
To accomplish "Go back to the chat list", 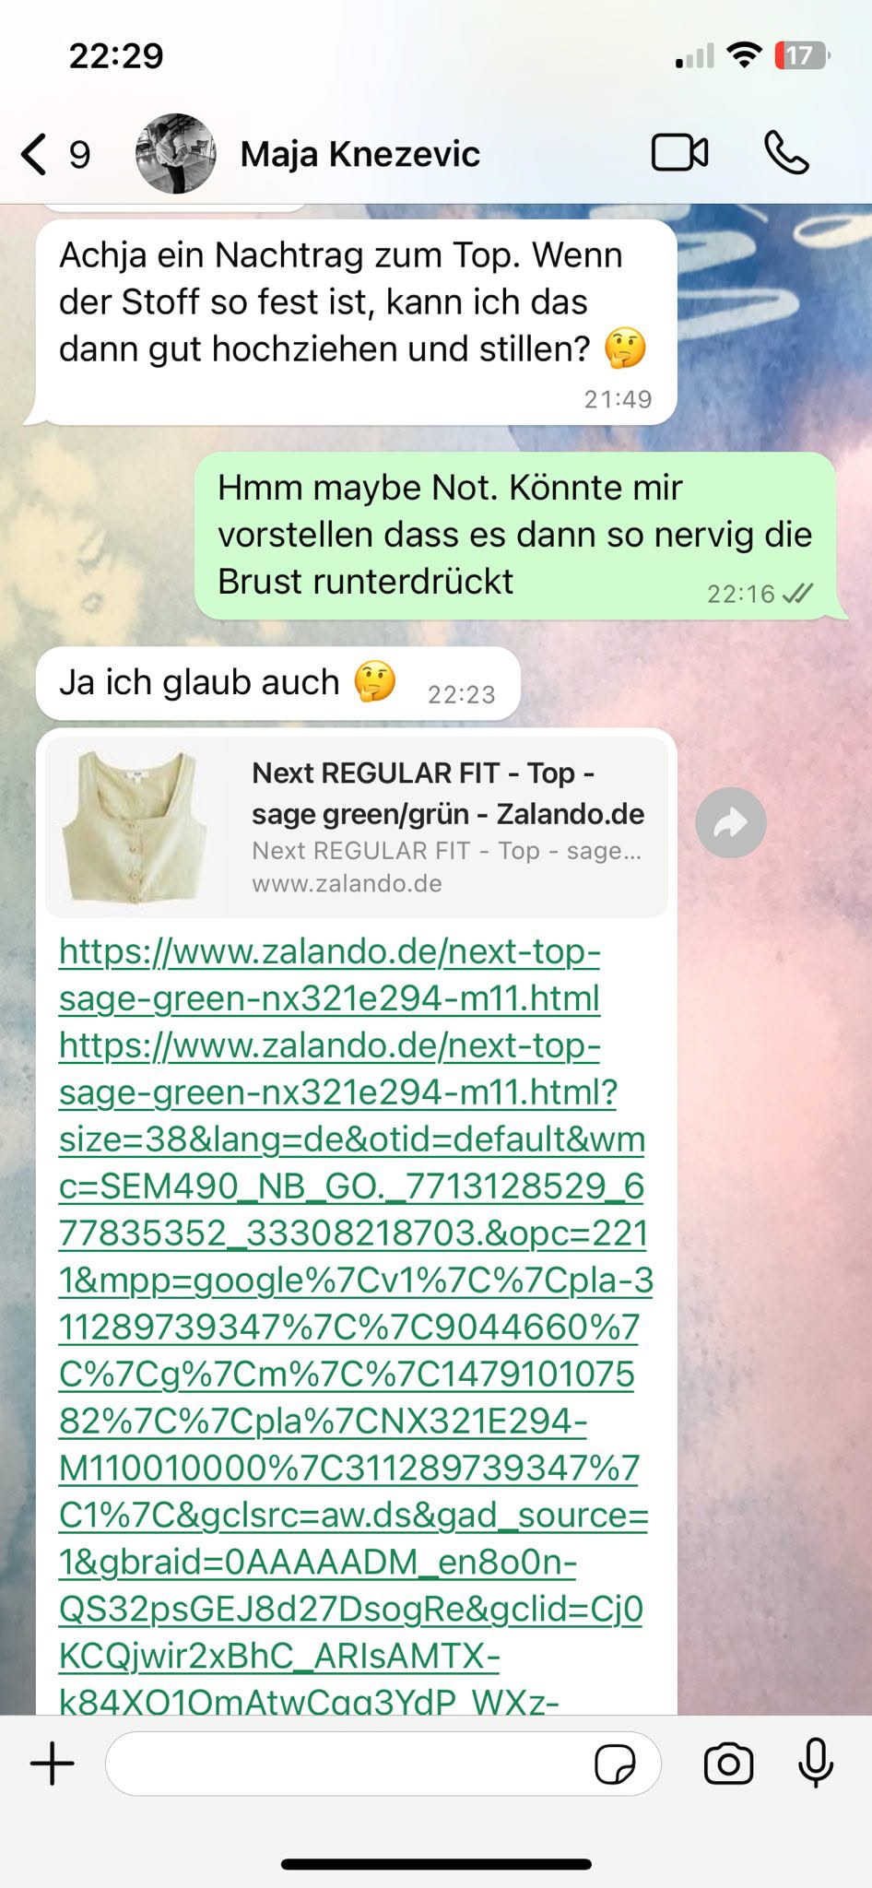I will pos(34,154).
